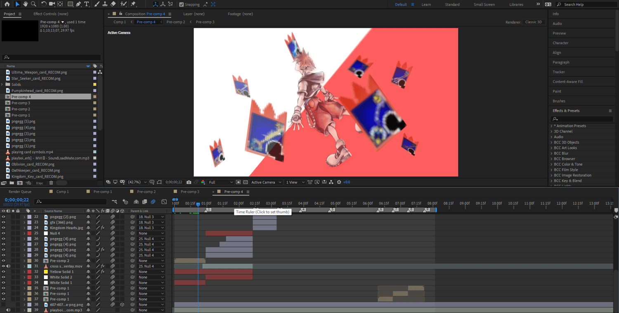Click the yellow label swatch of Yellow Solid 1

point(46,272)
